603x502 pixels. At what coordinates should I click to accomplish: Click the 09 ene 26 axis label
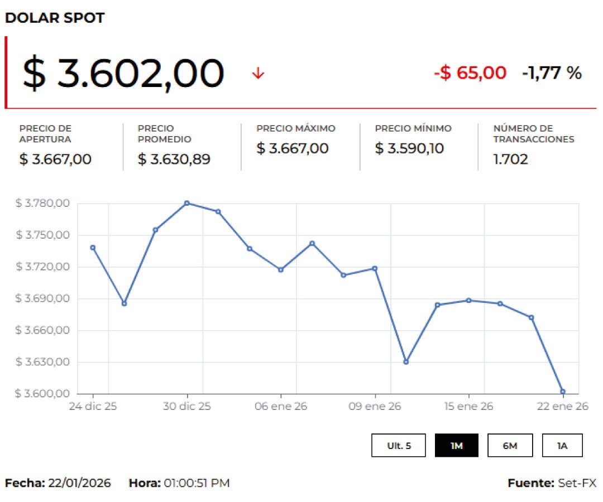coord(374,407)
